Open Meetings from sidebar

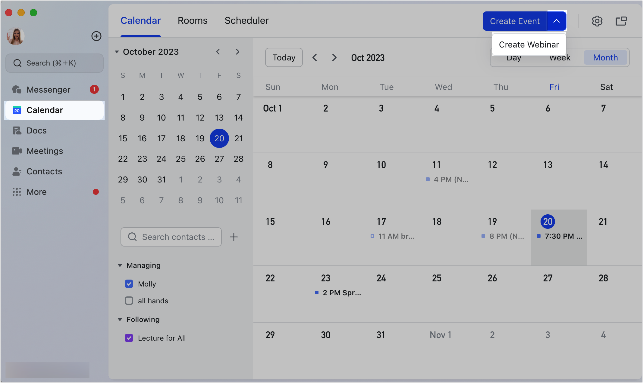click(x=45, y=151)
